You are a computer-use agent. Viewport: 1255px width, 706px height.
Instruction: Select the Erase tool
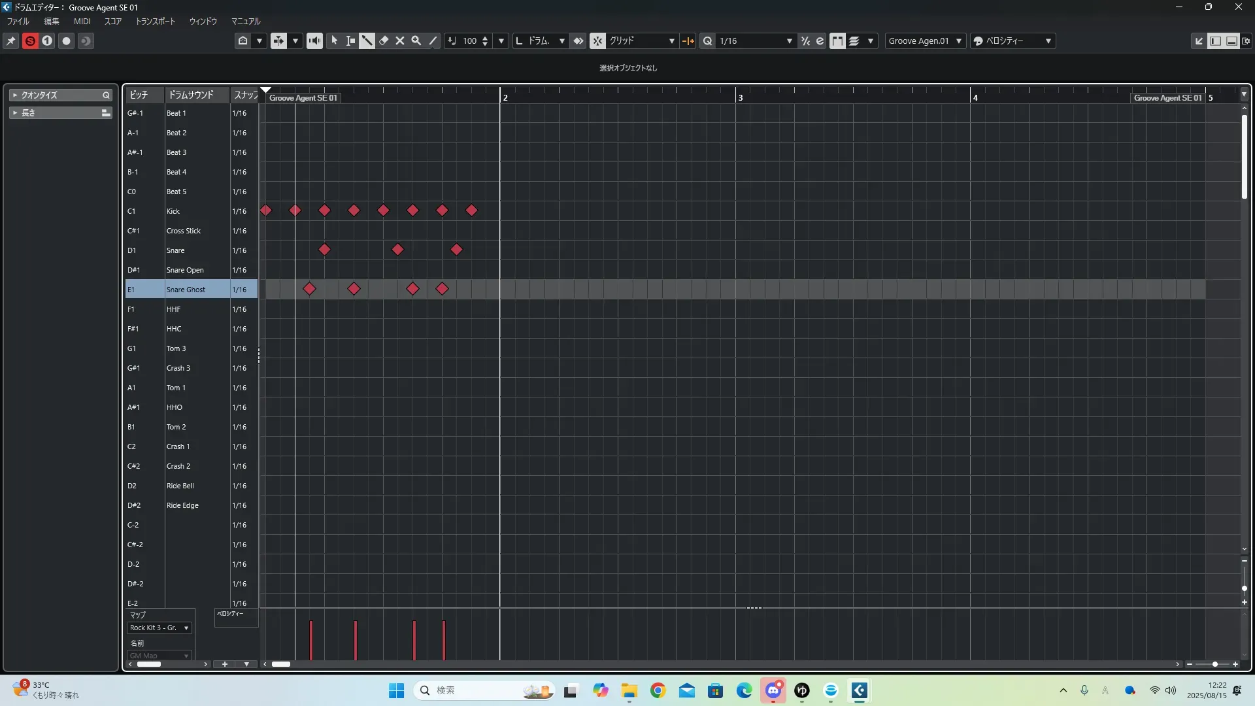tap(384, 41)
